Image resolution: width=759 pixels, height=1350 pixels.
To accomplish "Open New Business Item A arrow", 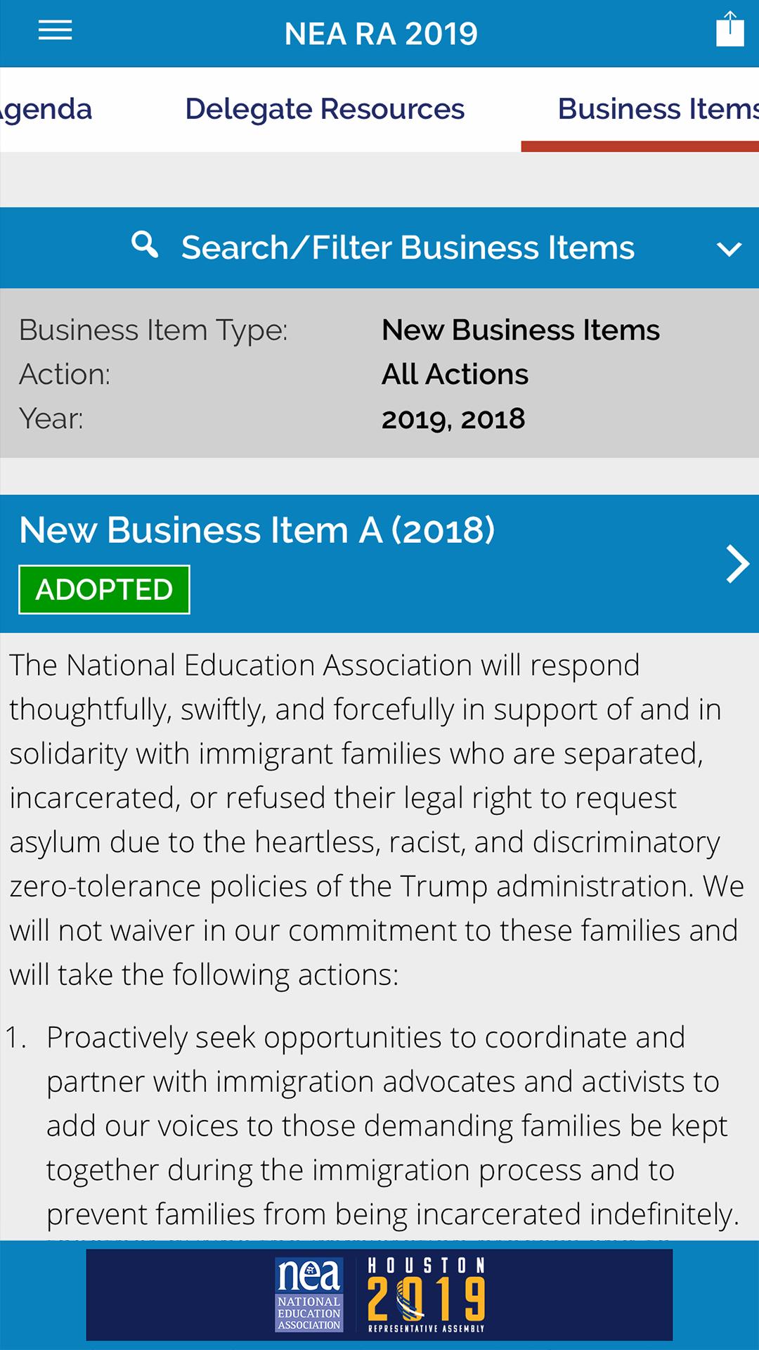I will coord(737,563).
